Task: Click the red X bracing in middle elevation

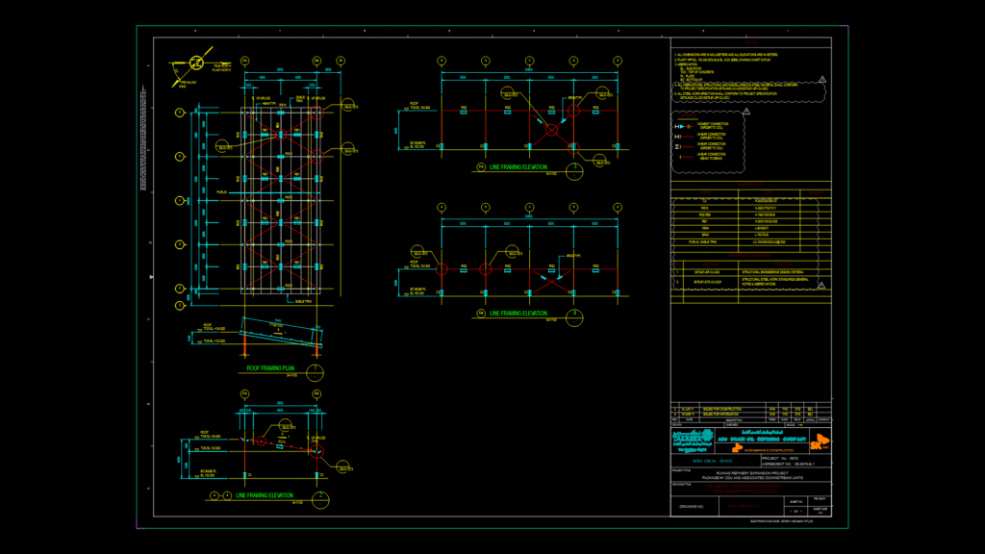Action: [x=551, y=282]
